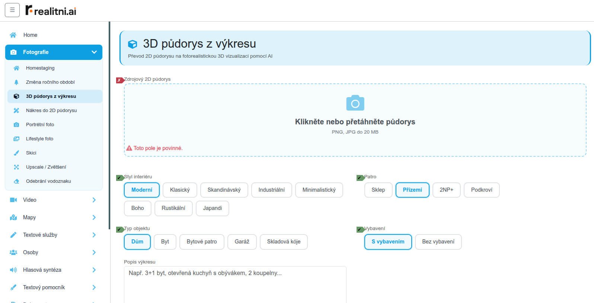This screenshot has width=594, height=303.
Task: Click the Homestaging icon
Action: tap(16, 68)
